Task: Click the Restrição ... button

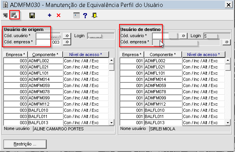Action: point(25,144)
